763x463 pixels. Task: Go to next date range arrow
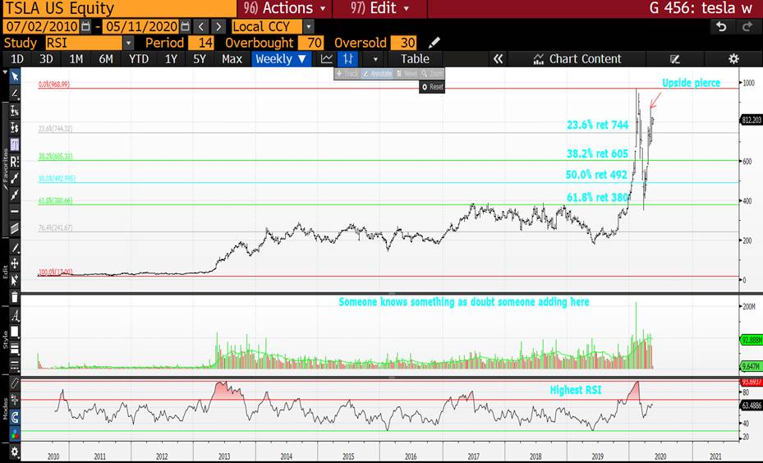point(218,26)
